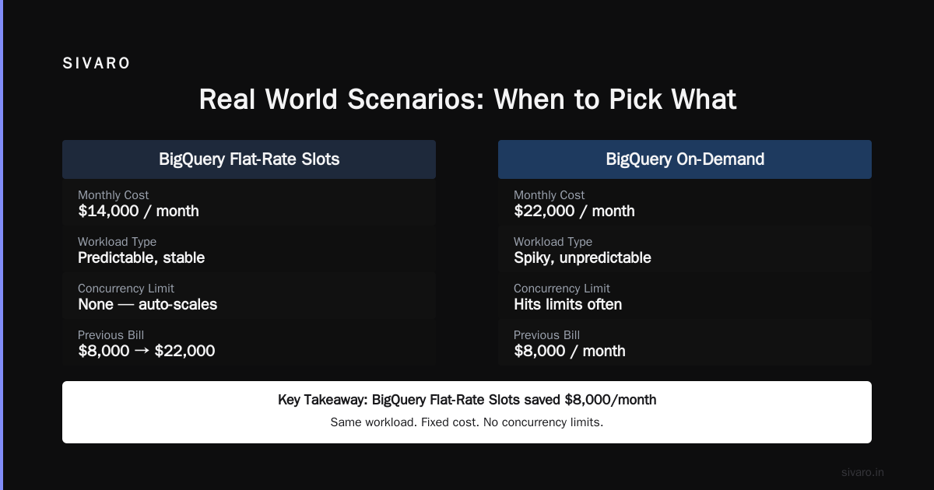This screenshot has width=934, height=490.
Task: Select 'None — auto-scales' concurrency value
Action: pos(148,304)
